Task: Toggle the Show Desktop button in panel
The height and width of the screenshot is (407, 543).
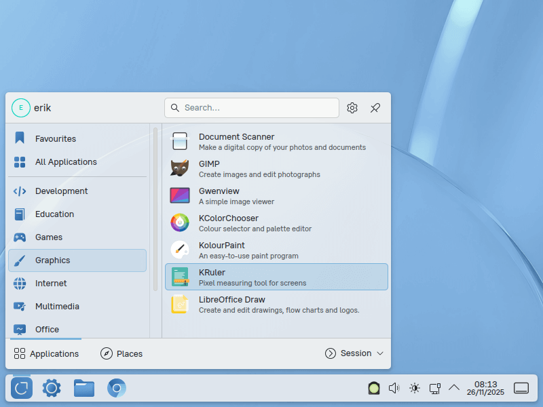Action: click(521, 388)
